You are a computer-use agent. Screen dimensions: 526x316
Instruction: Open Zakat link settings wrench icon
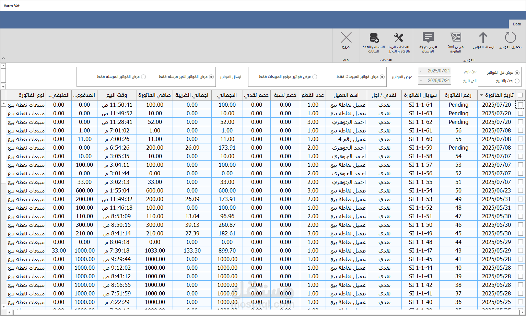[x=399, y=37]
